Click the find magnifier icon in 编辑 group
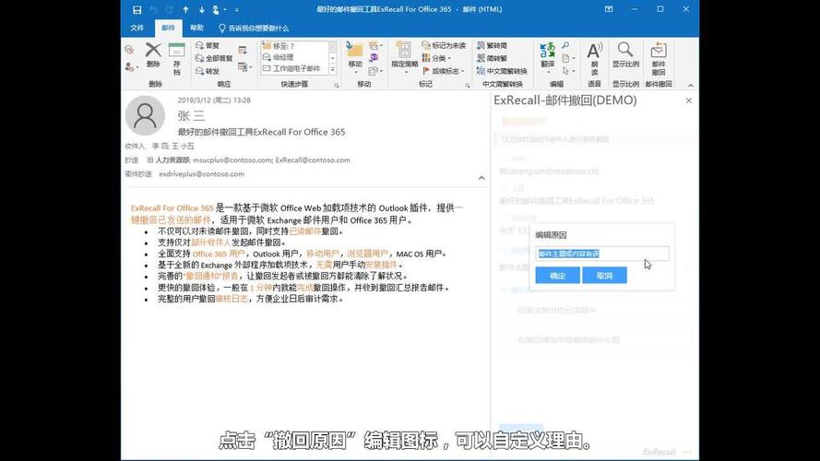820x461 pixels. pos(565,45)
